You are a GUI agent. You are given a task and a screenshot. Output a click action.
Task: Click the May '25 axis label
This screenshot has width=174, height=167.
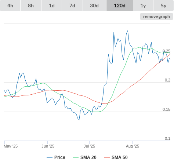pos(11,146)
